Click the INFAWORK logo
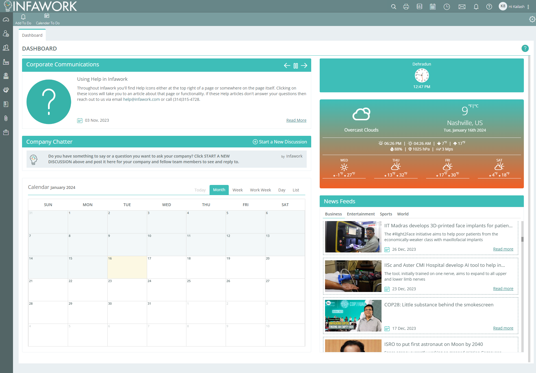 pos(40,6)
